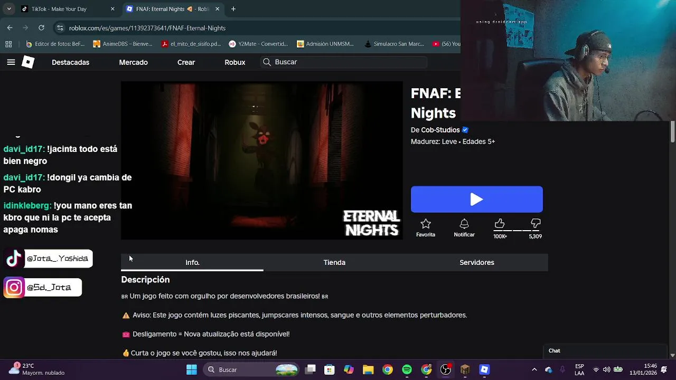
Task: Open Admisión UNMSM bookmark
Action: point(326,44)
